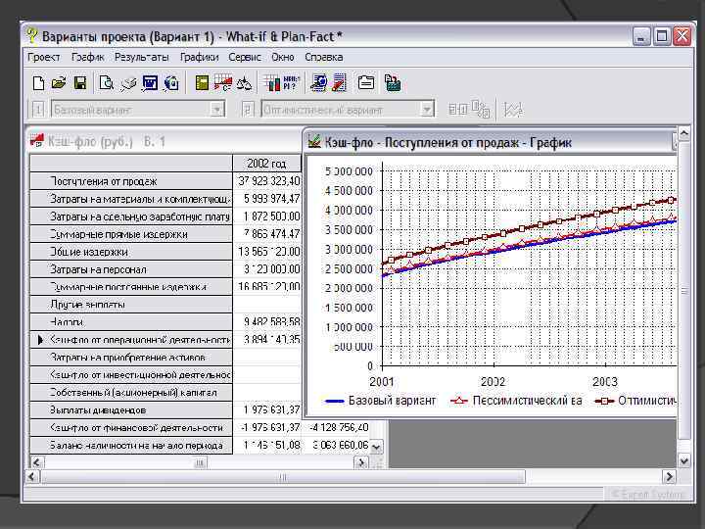Image resolution: width=705 pixels, height=529 pixels.
Task: Click the 2002 год column header
Action: tap(266, 164)
